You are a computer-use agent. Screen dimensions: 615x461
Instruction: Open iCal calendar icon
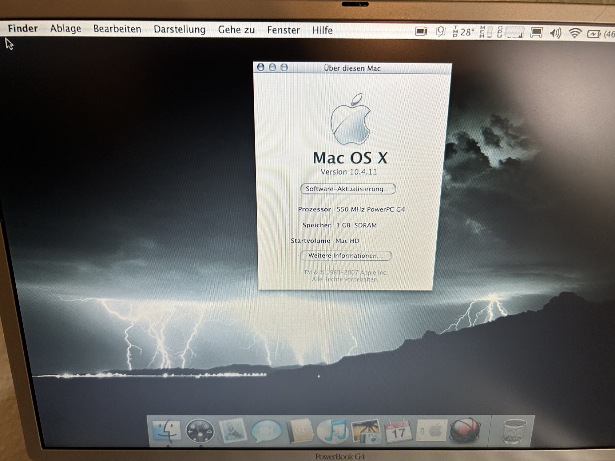pos(399,432)
